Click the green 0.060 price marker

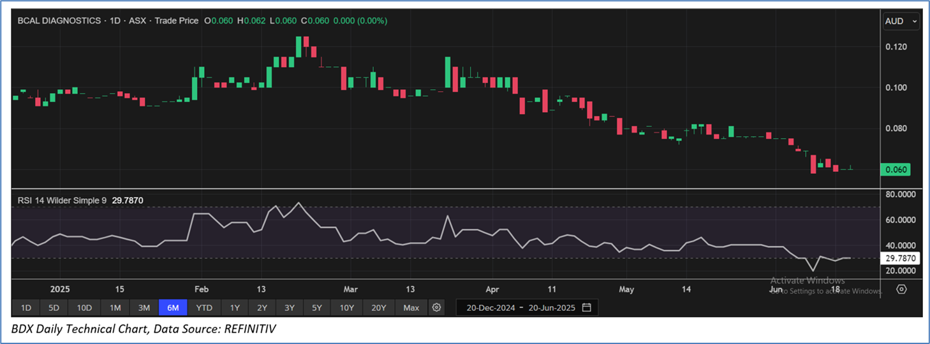pyautogui.click(x=895, y=169)
